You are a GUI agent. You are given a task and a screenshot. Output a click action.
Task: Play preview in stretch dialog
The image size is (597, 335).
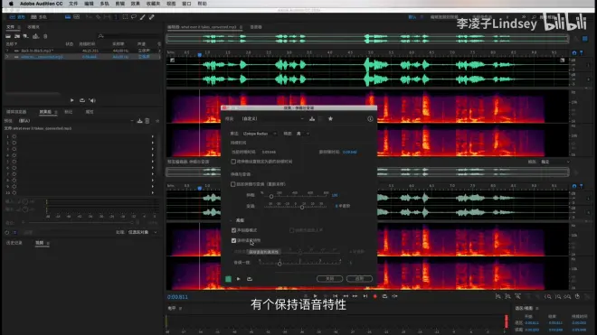point(238,279)
